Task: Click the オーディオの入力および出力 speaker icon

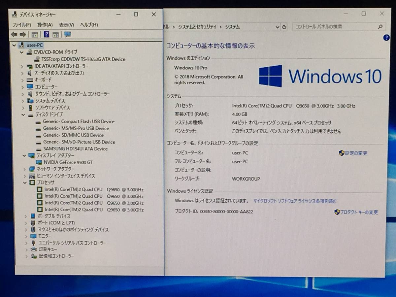Action: coord(30,73)
